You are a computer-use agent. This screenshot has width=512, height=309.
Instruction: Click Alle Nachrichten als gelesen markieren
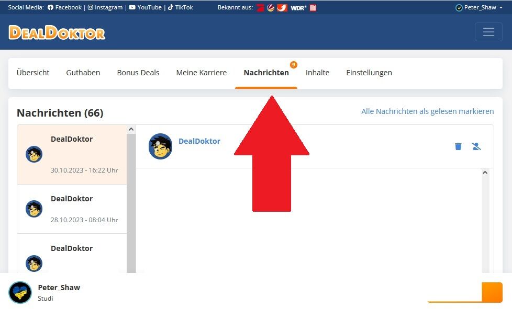(427, 111)
